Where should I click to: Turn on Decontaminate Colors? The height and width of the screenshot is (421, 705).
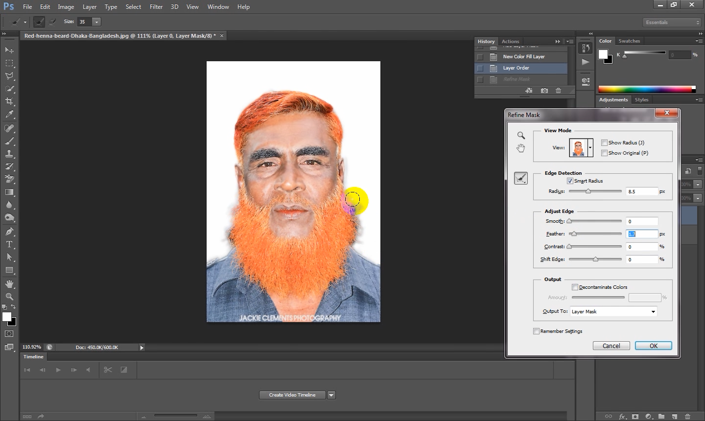click(575, 287)
